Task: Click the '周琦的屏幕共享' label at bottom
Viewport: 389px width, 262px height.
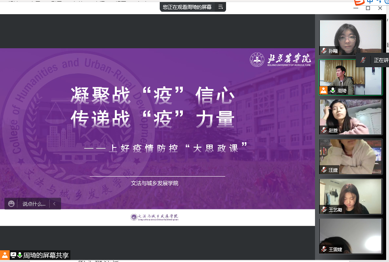Action: pyautogui.click(x=46, y=255)
